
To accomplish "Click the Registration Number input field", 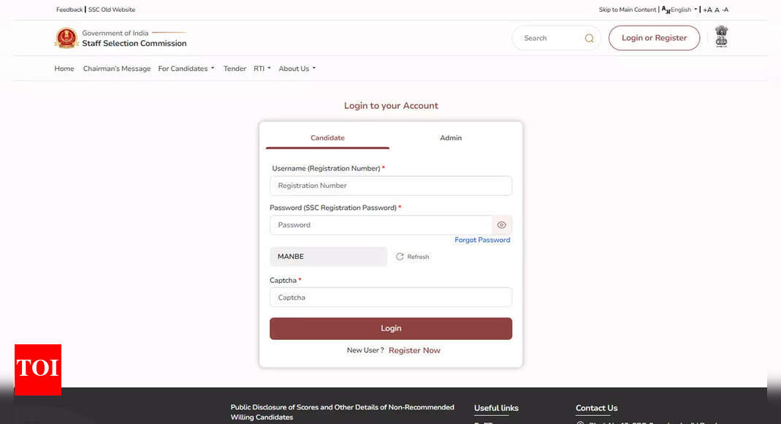I will pos(391,186).
